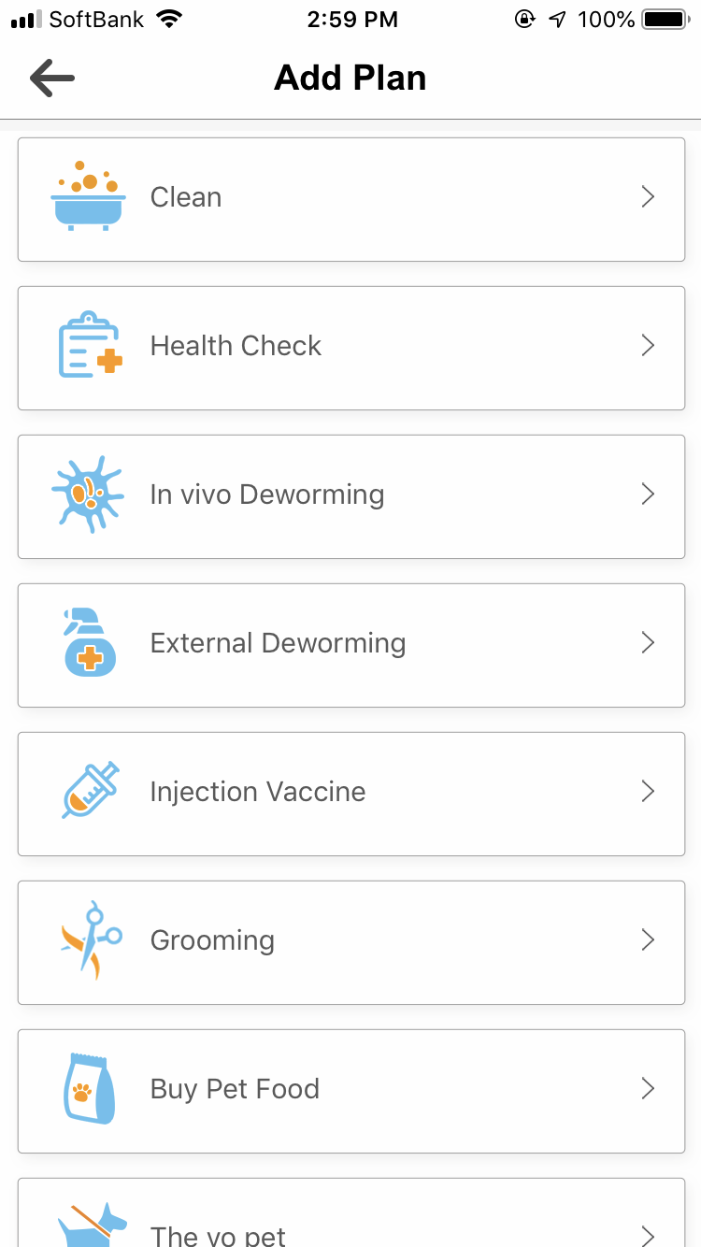Tap the clipboard Health Check icon

[90, 345]
